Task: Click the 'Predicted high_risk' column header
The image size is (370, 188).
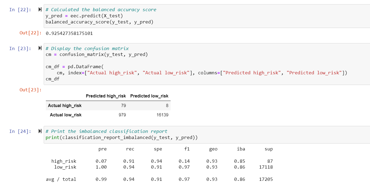Action: tap(106, 96)
